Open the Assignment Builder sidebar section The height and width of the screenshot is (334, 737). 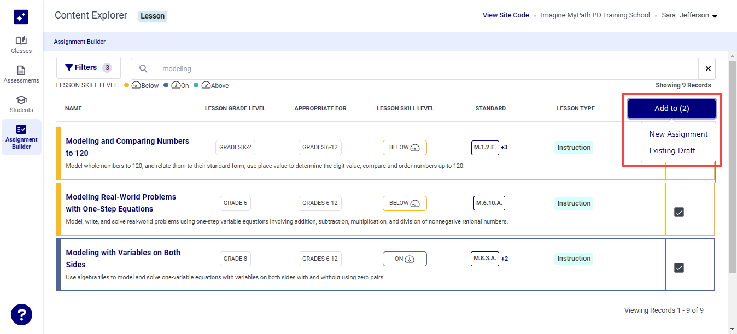pyautogui.click(x=21, y=137)
